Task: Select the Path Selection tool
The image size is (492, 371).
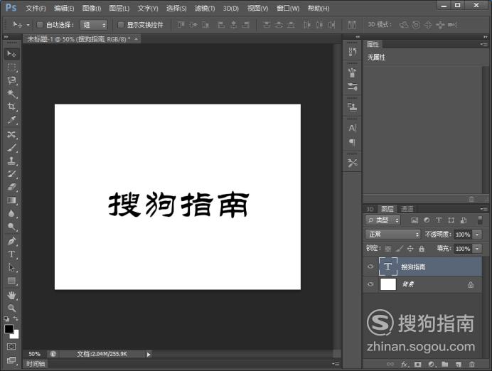Action: (11, 267)
